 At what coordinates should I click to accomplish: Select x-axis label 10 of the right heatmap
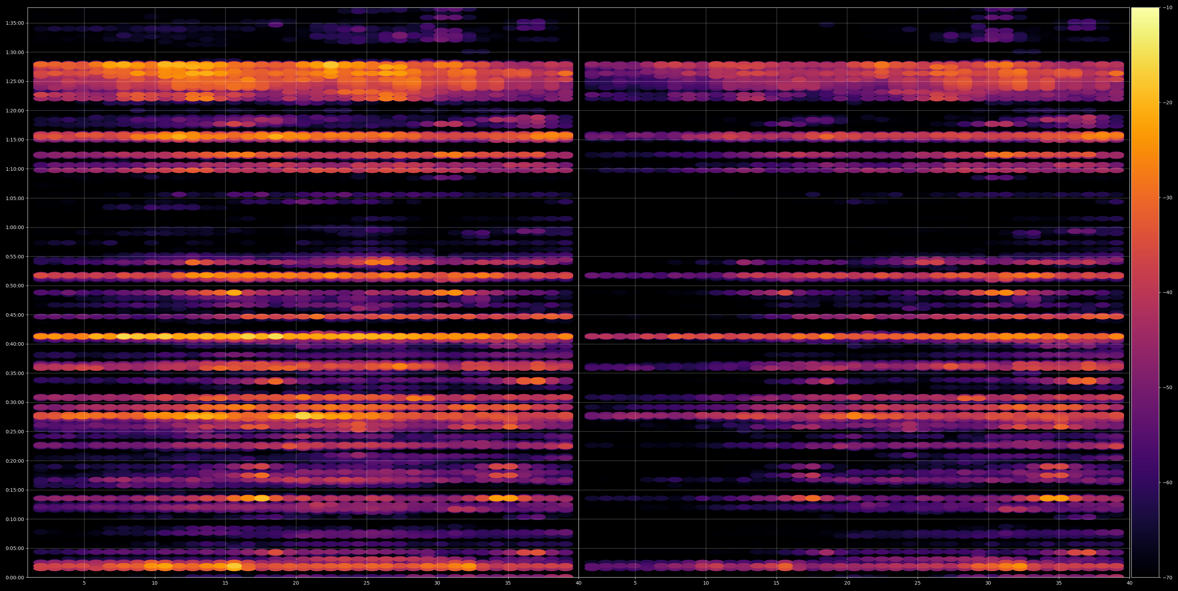coord(706,583)
